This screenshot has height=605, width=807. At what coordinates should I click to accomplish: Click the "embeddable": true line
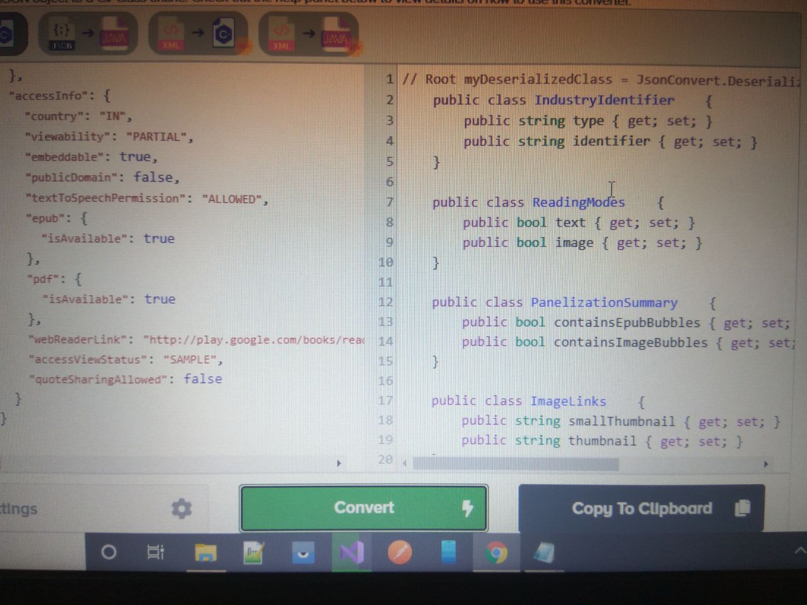91,157
